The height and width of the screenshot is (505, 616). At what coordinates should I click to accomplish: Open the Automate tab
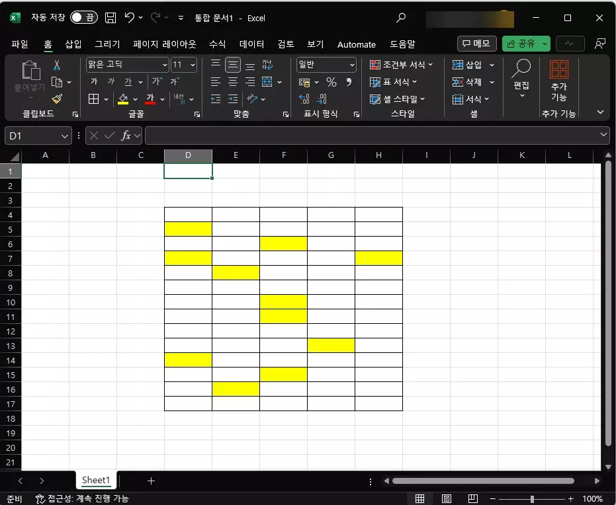(x=357, y=45)
